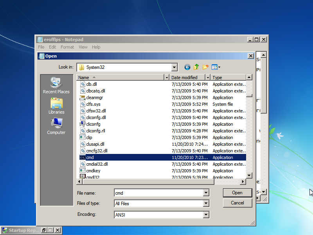Select the cleanmgr application icon
Image resolution: width=313 pixels, height=235 pixels.
click(x=83, y=98)
